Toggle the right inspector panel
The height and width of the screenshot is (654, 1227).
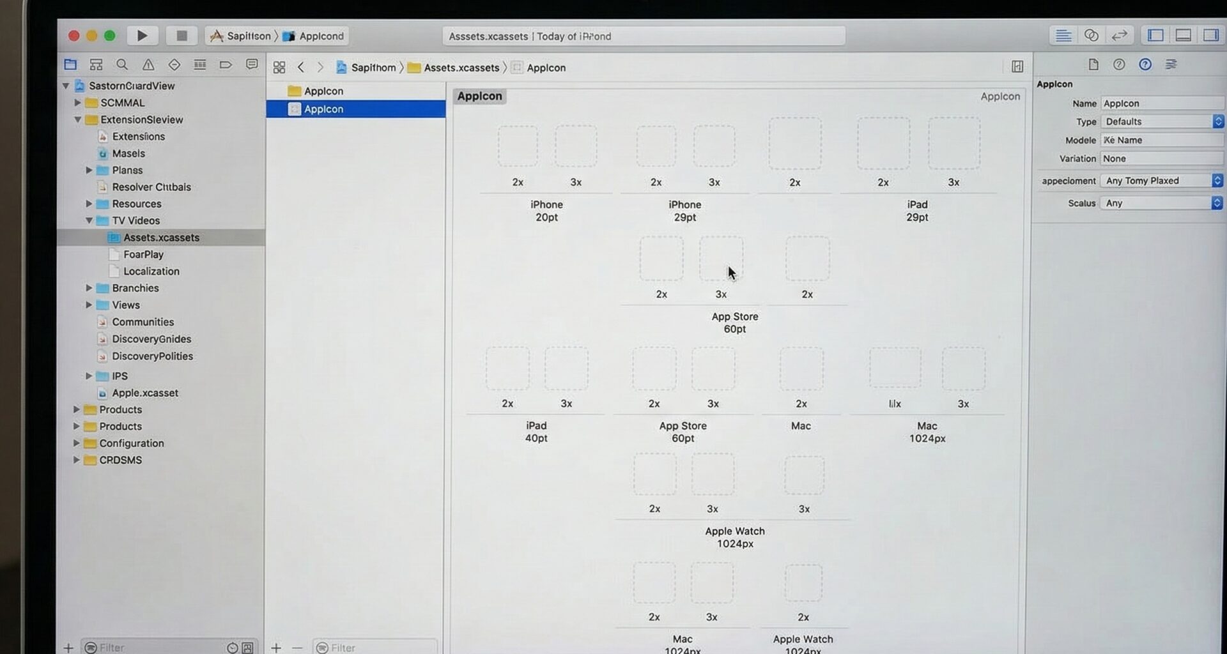tap(1210, 36)
